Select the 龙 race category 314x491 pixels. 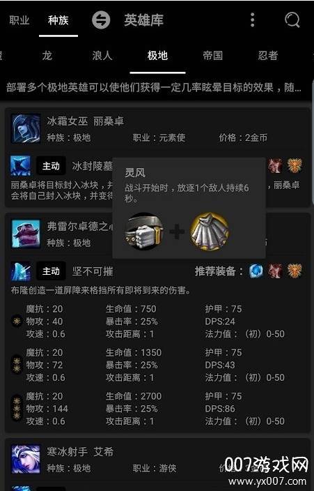pos(47,56)
